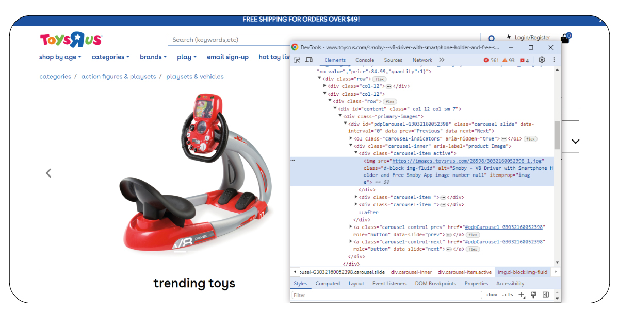The width and height of the screenshot is (618, 316).
Task: Go to previous product image arrow
Action: [x=48, y=173]
